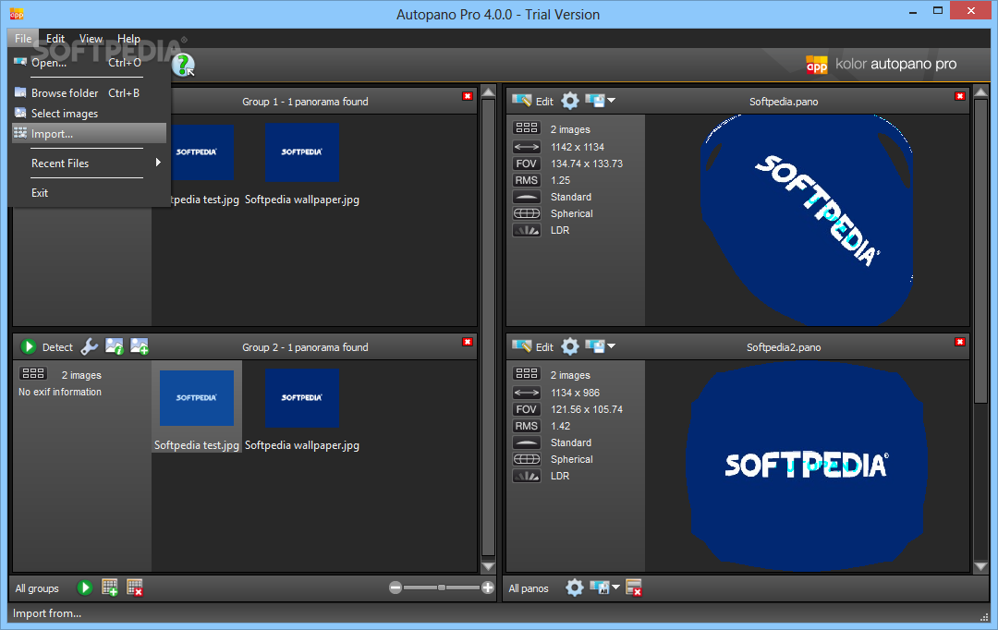Click the Softpedia.pano panorama preview
This screenshot has width=998, height=630.
coord(807,220)
